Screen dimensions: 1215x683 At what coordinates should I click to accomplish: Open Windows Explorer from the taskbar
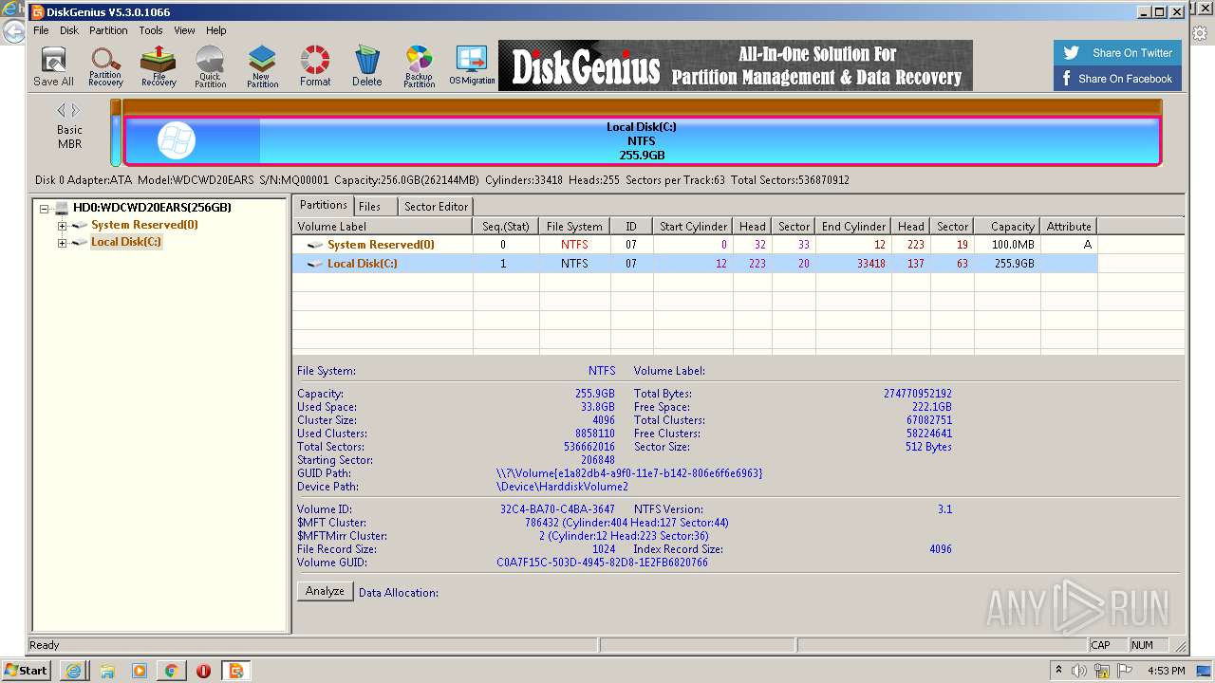pos(106,671)
